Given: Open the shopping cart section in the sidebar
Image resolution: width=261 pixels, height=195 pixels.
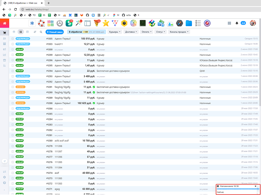Looking at the screenshot, I should (4, 33).
